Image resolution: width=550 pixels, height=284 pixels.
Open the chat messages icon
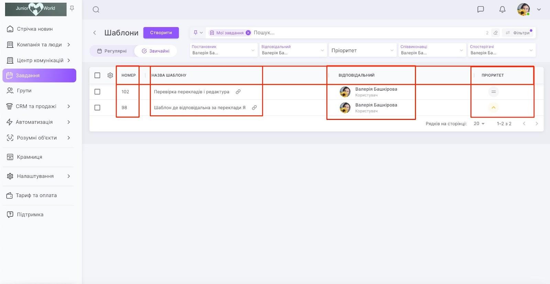[481, 9]
